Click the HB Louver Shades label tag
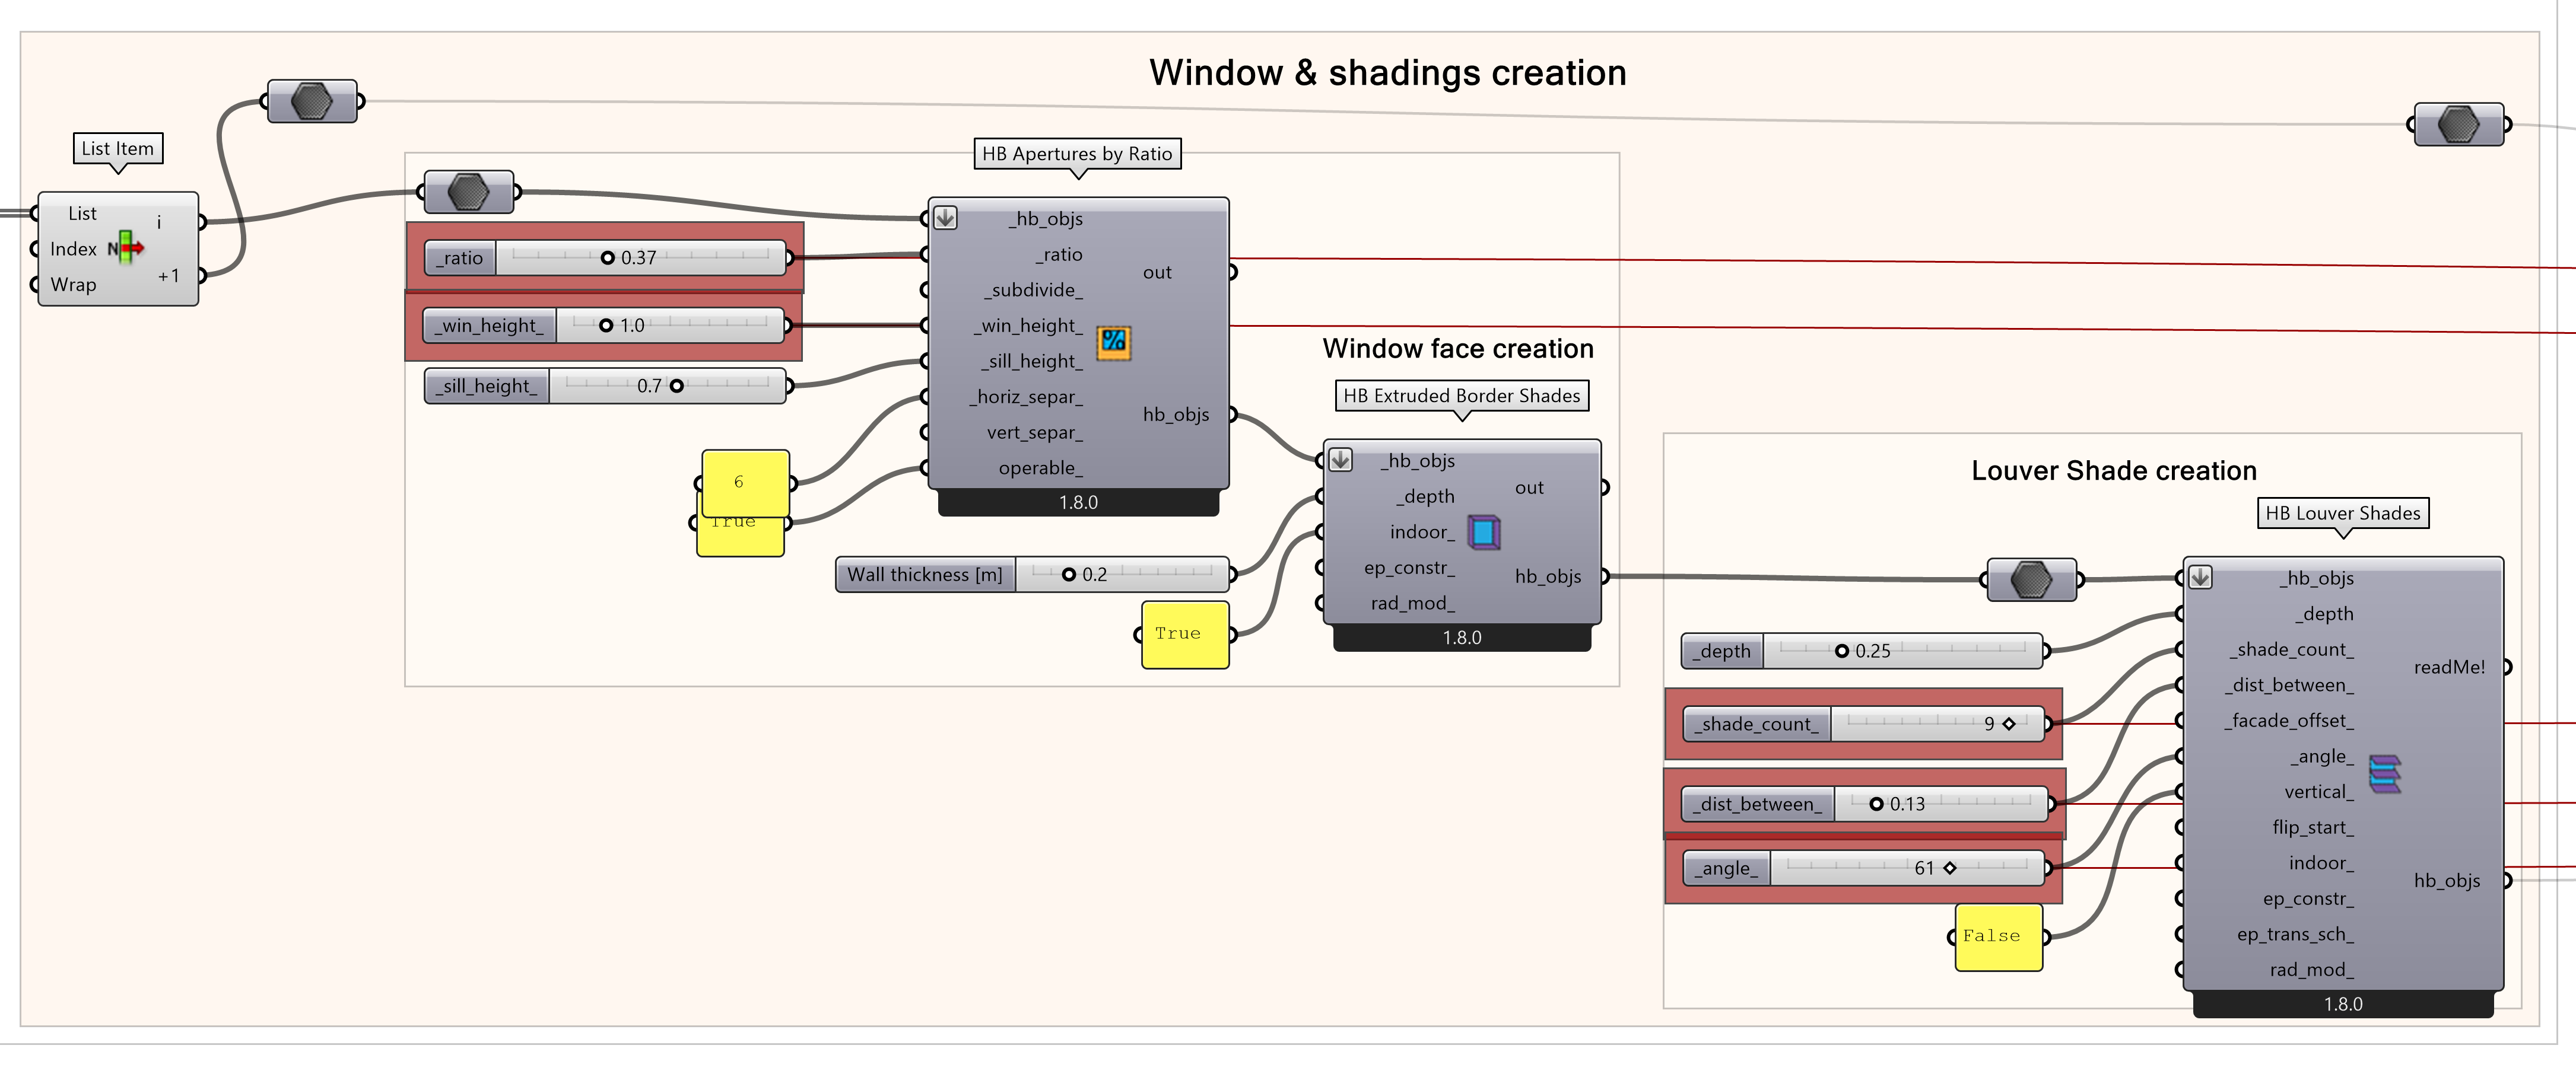The image size is (2576, 1077). point(2342,512)
